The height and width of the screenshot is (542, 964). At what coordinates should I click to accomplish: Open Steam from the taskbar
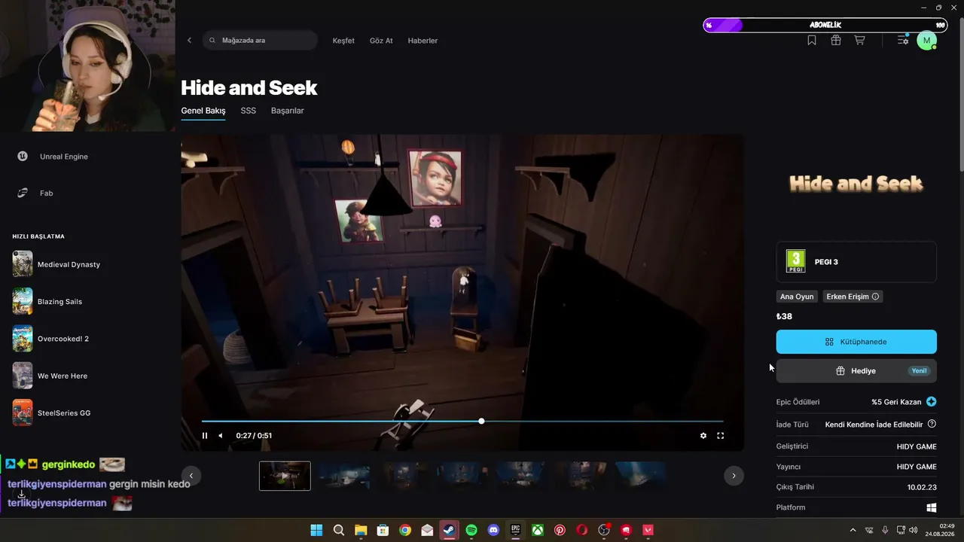coord(449,530)
